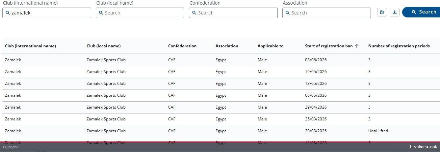This screenshot has height=152, width=440.
Task: Sort by Club (international name) column header
Action: [31, 46]
